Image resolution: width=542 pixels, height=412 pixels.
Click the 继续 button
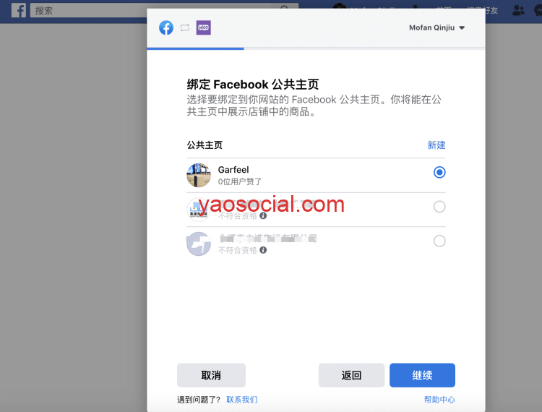tap(422, 375)
